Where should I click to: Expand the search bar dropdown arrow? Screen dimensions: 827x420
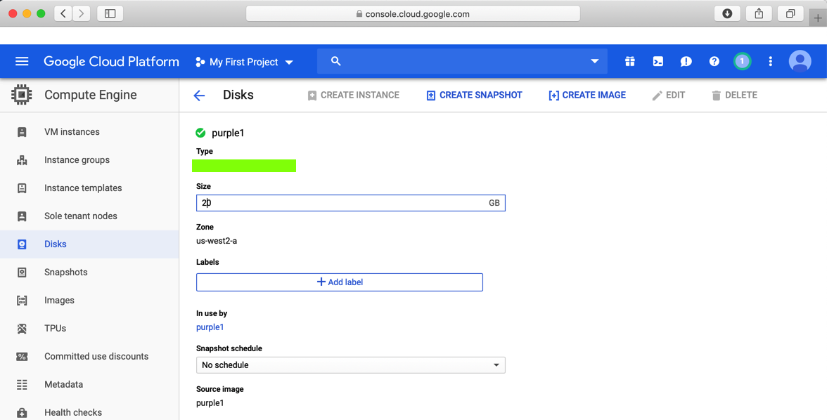594,62
